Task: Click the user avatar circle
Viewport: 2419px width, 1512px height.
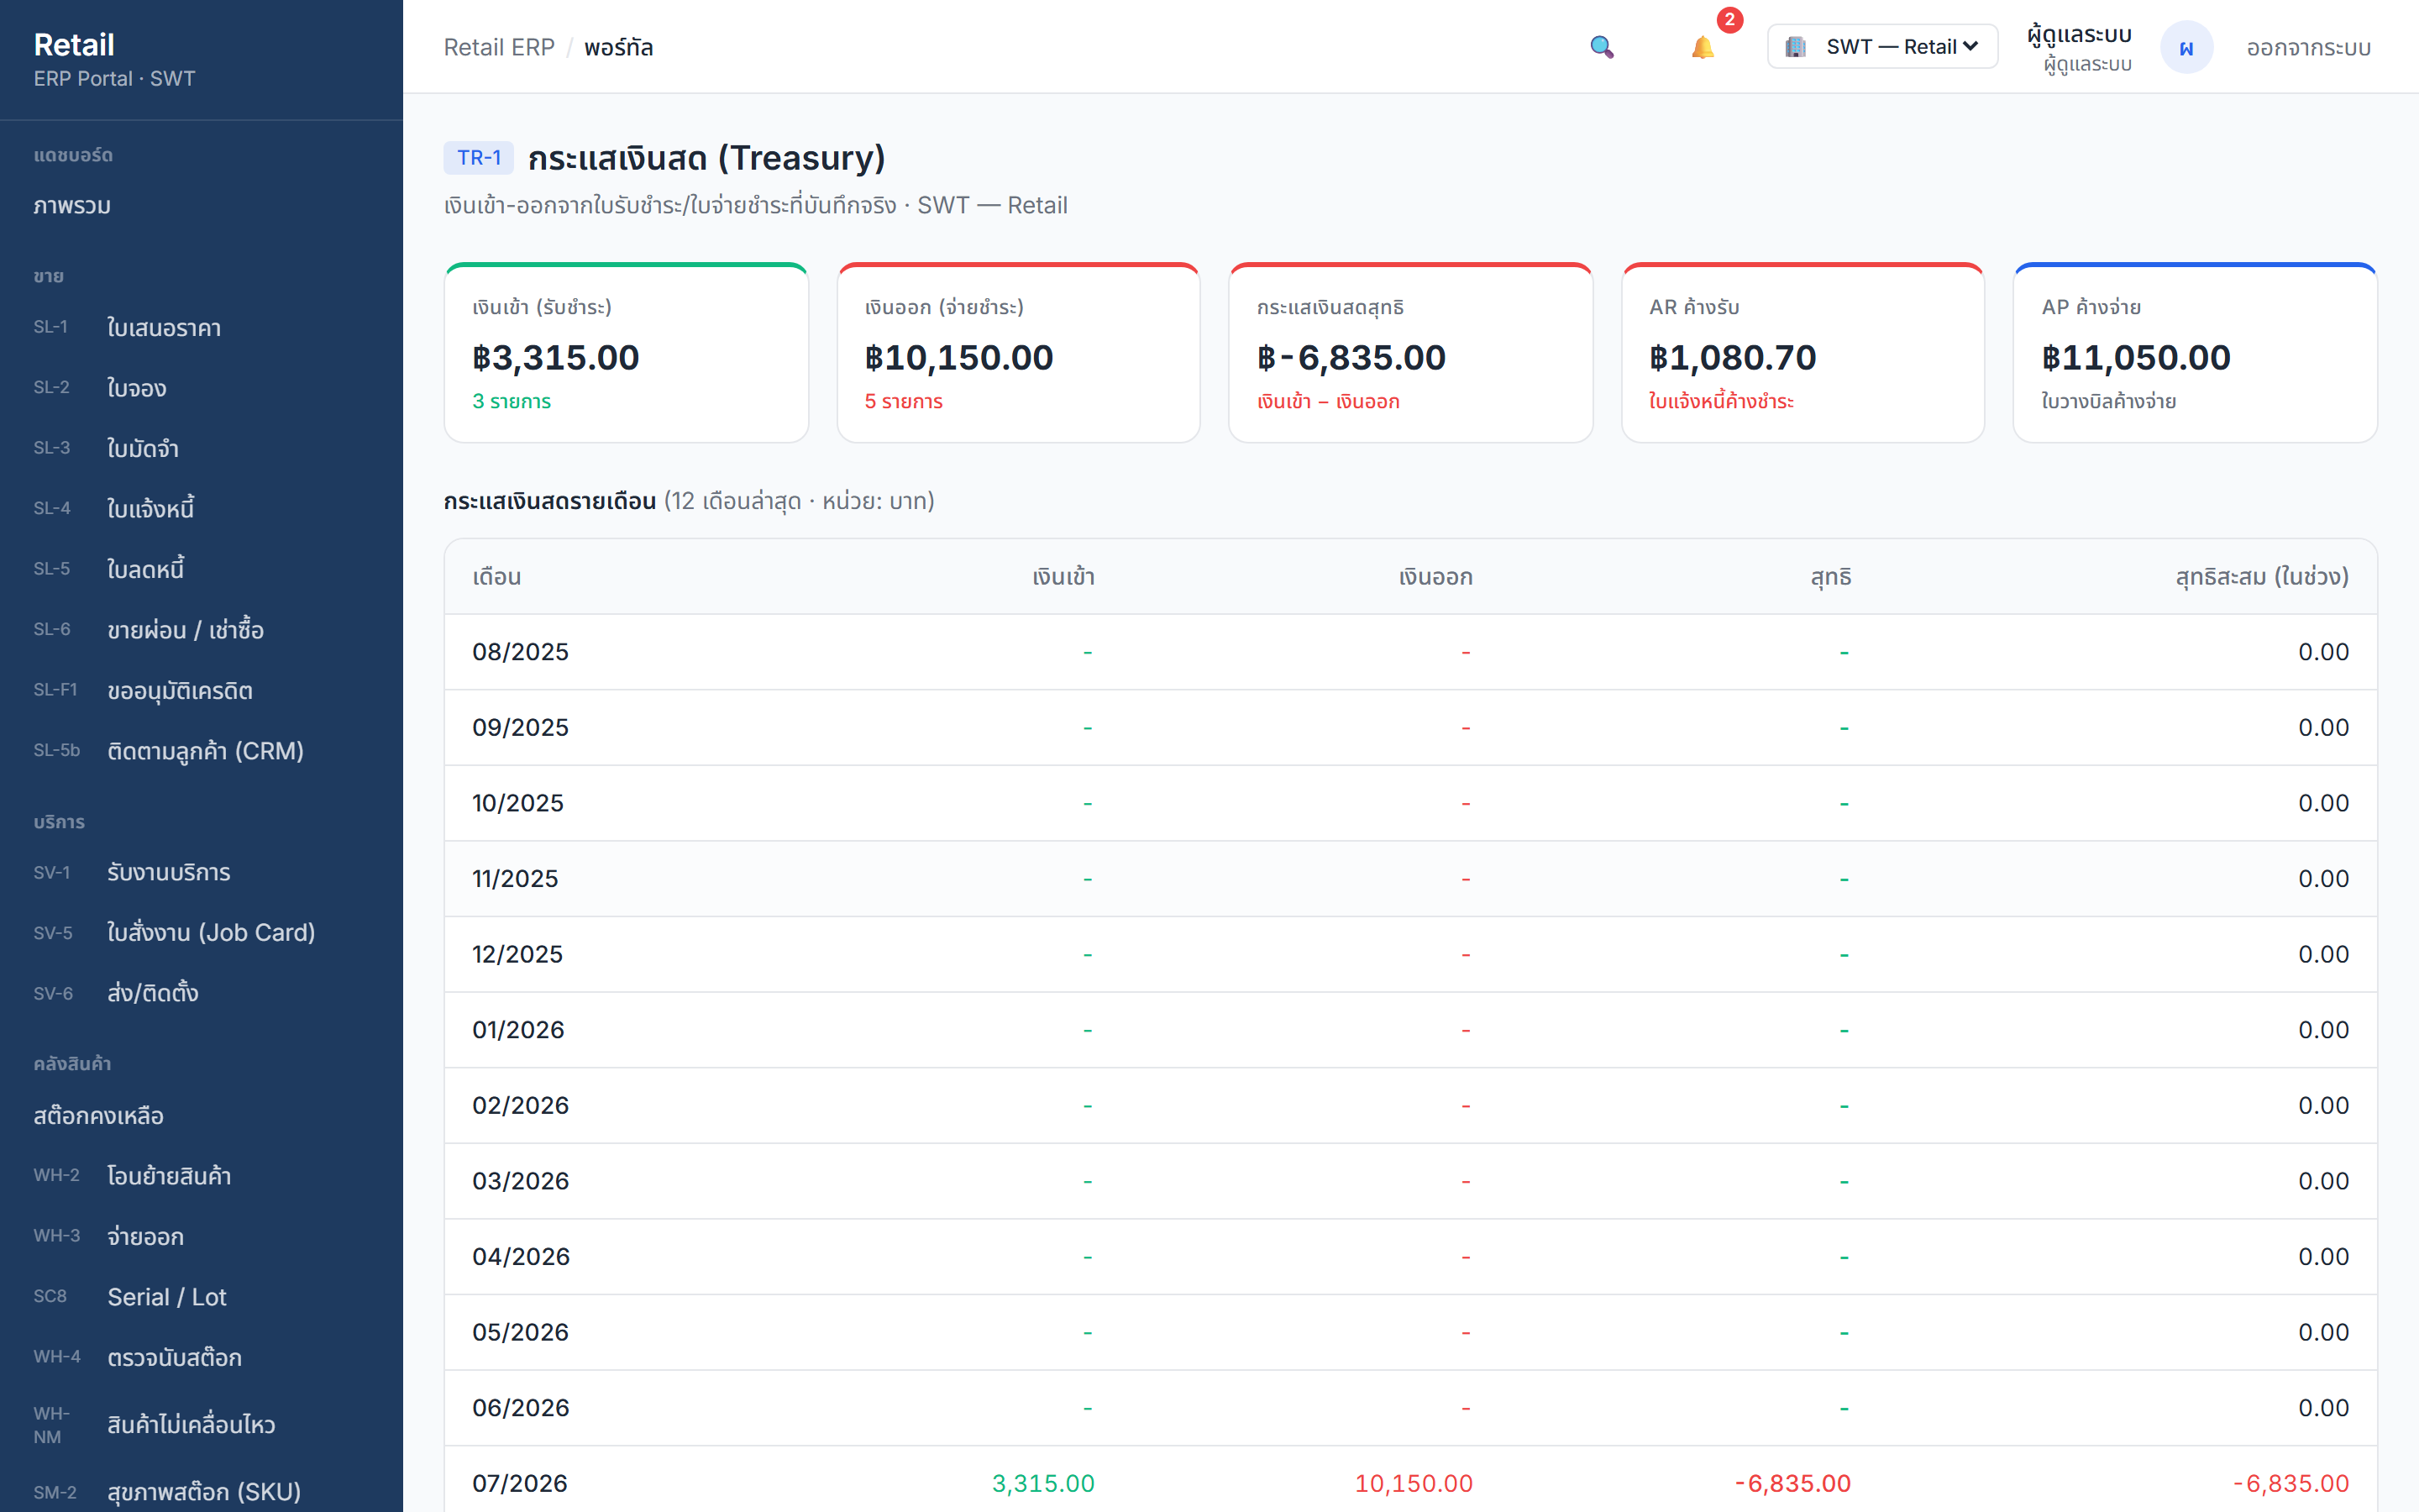Action: (x=2186, y=47)
